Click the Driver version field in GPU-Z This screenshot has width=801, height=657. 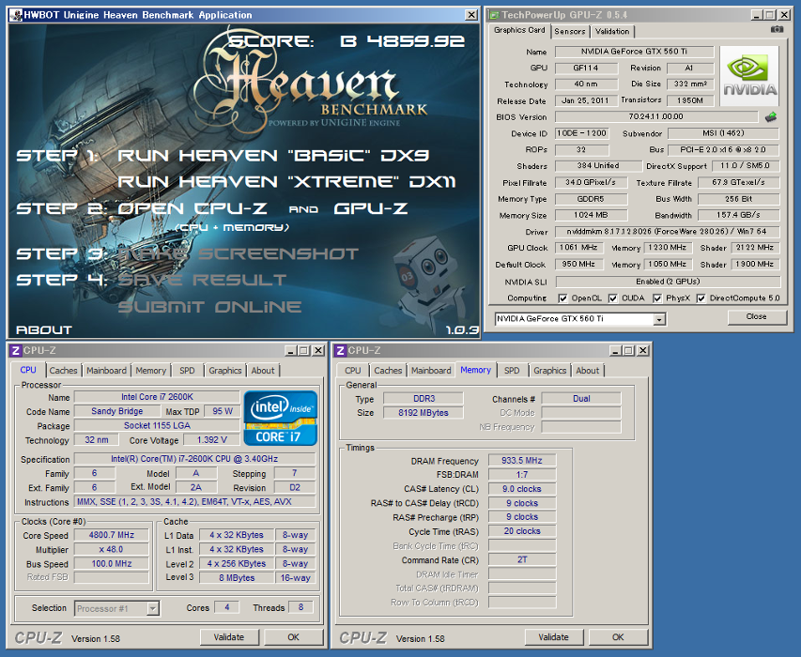(667, 232)
